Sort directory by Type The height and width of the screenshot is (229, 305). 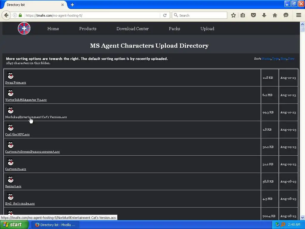pyautogui.click(x=276, y=59)
